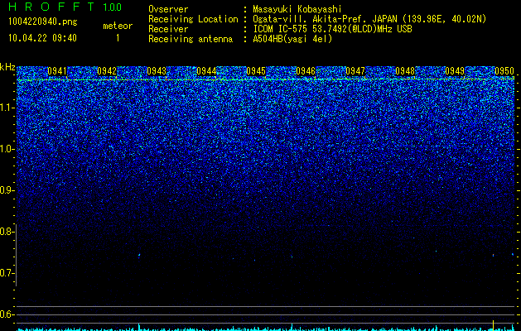This screenshot has height=331, width=521.
Task: Click the Ovserver label
Action: 168,9
